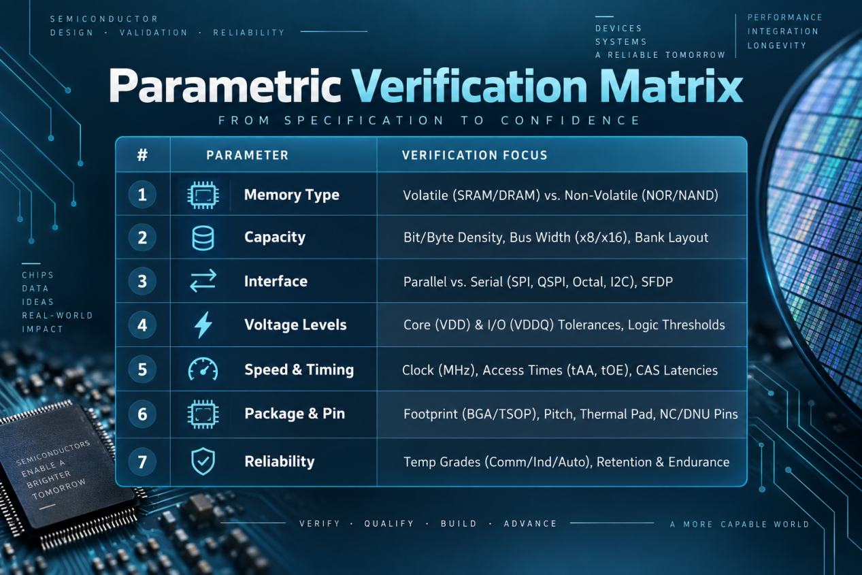862x575 pixels.
Task: Click the number 7 circle badge
Action: 142,461
